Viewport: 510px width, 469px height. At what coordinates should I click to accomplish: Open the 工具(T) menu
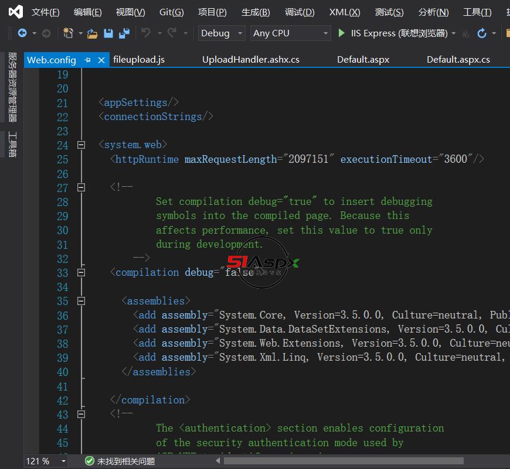(477, 12)
